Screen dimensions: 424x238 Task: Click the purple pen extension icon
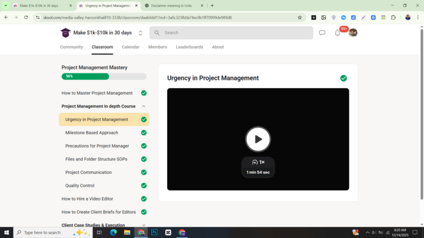point(363,18)
